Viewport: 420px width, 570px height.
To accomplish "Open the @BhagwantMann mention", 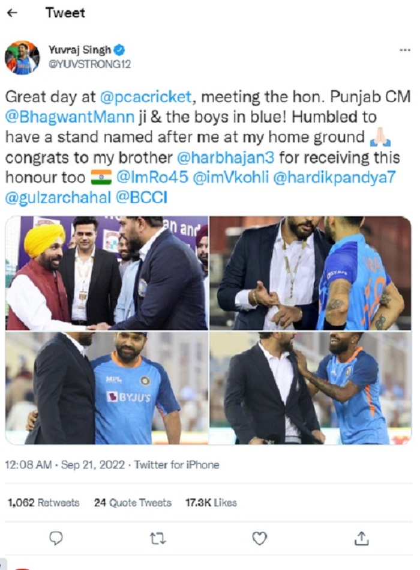I will [x=70, y=117].
